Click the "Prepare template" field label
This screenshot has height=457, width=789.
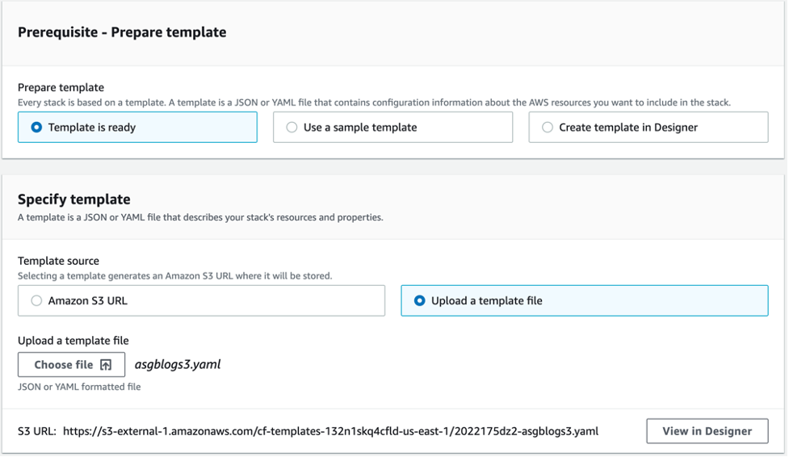coord(61,87)
